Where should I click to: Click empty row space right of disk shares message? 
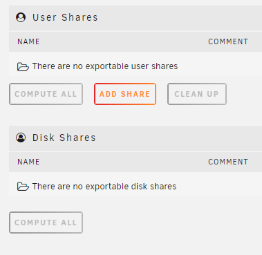click(x=219, y=187)
